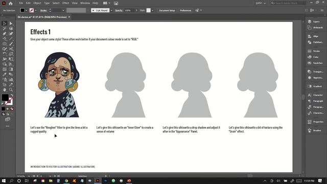Open the Gradient panel
327x184 pixels.
click(x=315, y=86)
